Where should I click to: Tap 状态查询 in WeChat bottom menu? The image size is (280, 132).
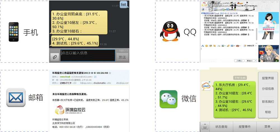[x=221, y=127]
